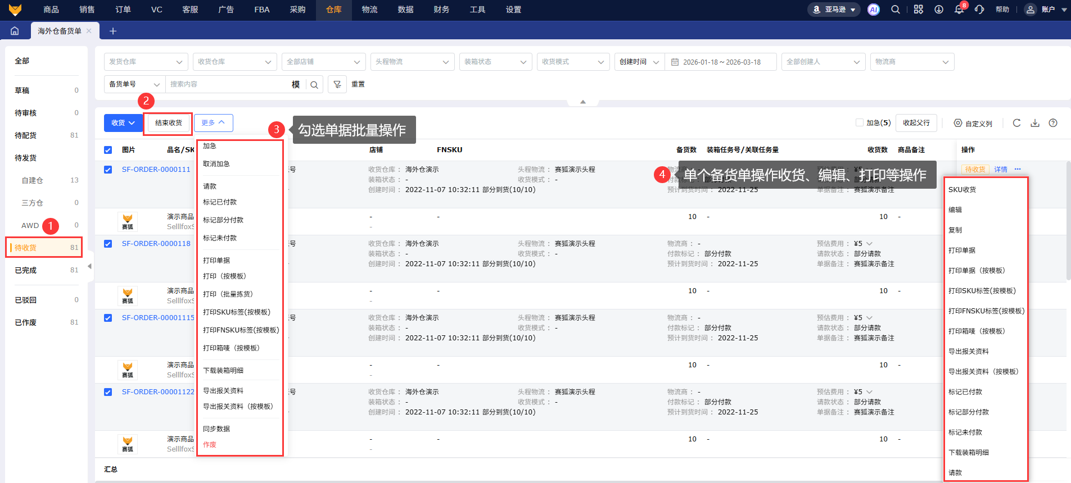
Task: Open the apps grid icon in top bar
Action: point(918,10)
